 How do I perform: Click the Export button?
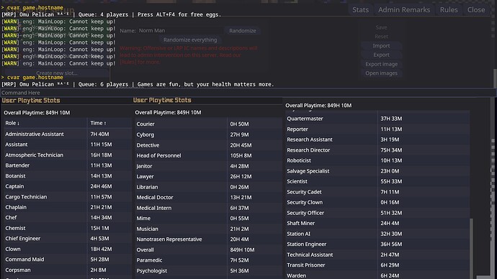(x=381, y=55)
